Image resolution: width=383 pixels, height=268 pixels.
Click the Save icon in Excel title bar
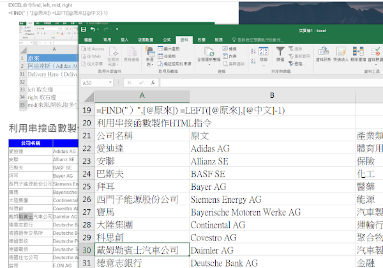[x=84, y=29]
